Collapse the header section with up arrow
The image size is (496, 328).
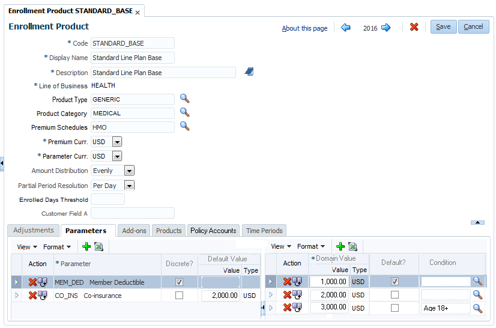tap(477, 222)
